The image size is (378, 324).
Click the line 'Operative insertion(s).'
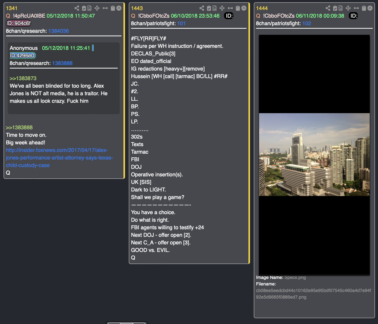[157, 175]
